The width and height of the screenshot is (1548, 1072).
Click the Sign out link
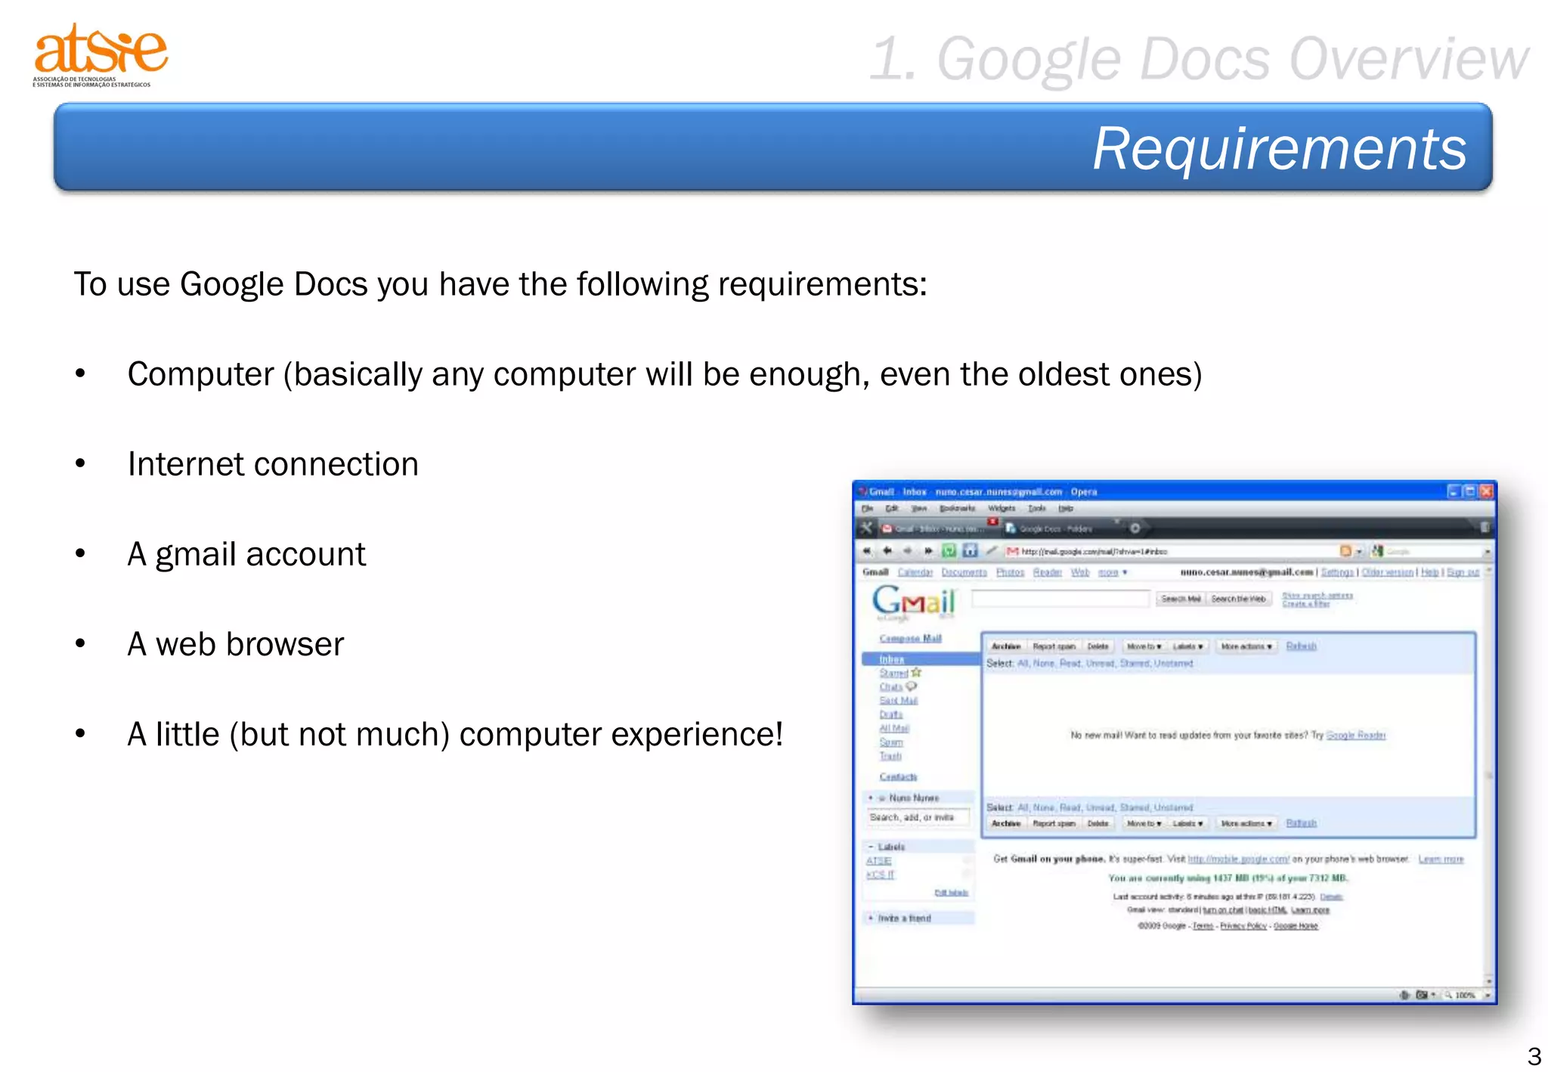1463,572
